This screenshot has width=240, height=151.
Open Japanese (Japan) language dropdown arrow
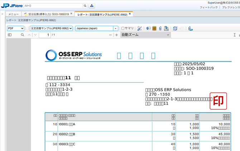[x=116, y=28]
